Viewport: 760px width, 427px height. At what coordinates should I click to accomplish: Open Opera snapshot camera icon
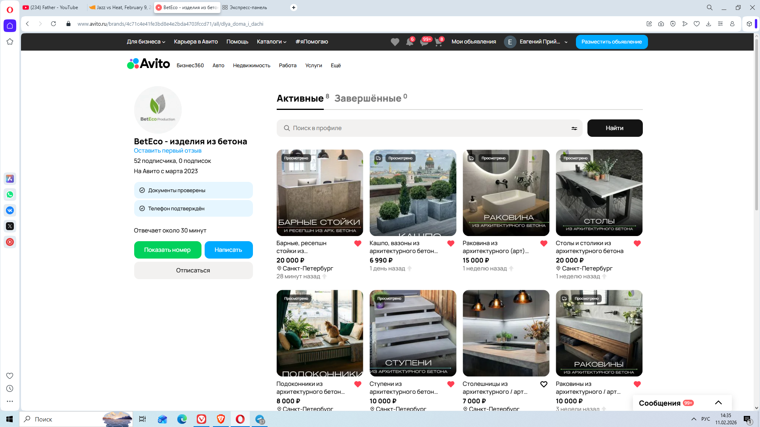(661, 24)
